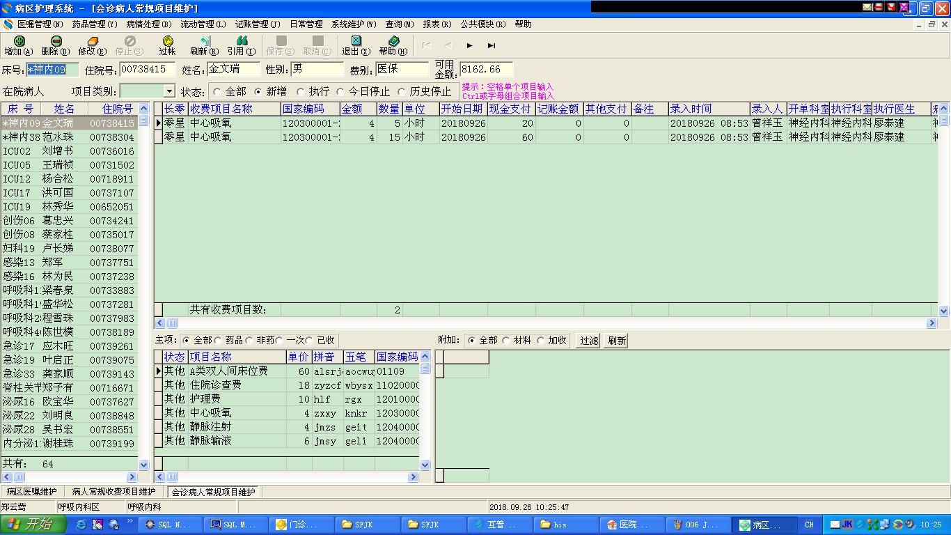Screen dimensions: 951x535
Task: Click the 姓名 input field
Action: 233,70
